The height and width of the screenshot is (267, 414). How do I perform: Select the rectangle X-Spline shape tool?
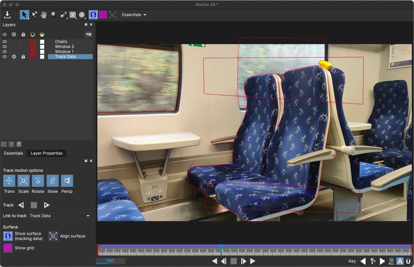point(73,15)
